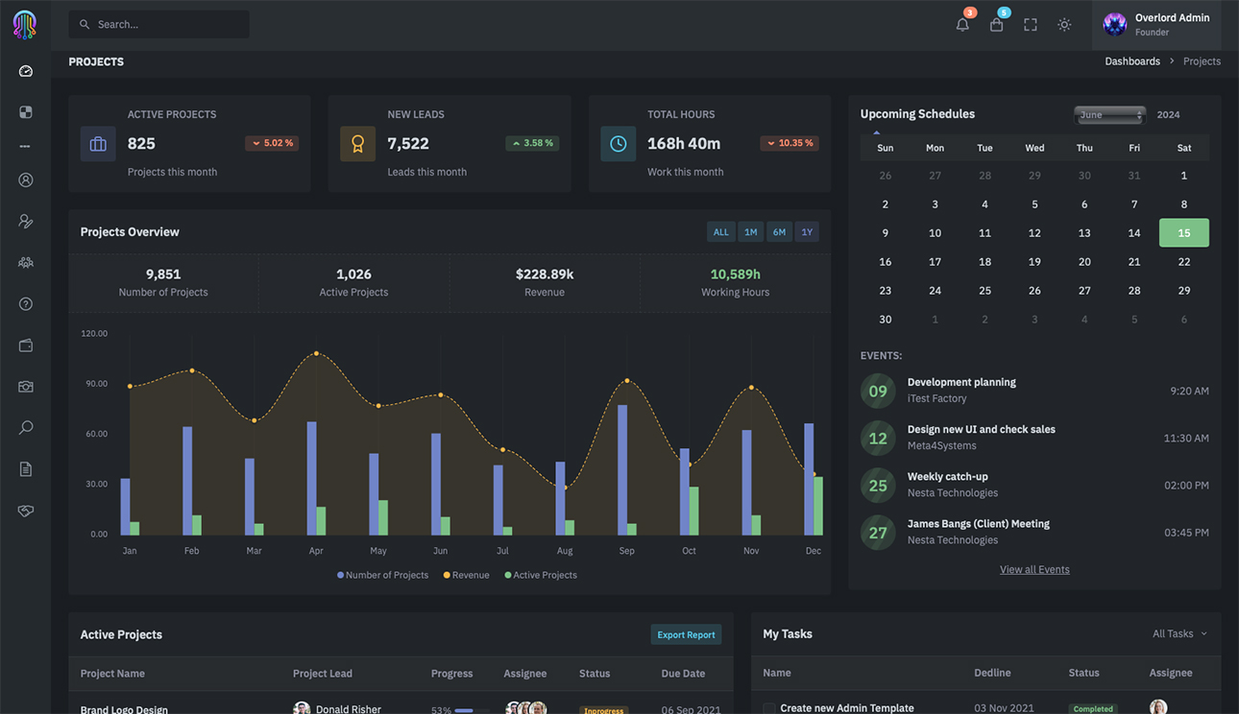Click the Export Report button

pos(686,634)
